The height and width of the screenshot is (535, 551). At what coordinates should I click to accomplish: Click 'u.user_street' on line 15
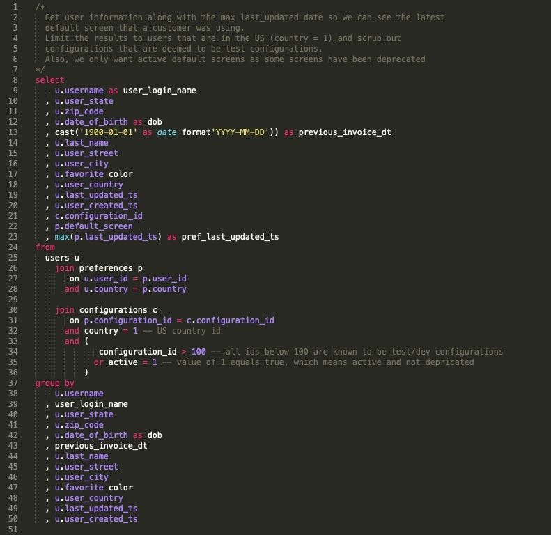pyautogui.click(x=86, y=153)
